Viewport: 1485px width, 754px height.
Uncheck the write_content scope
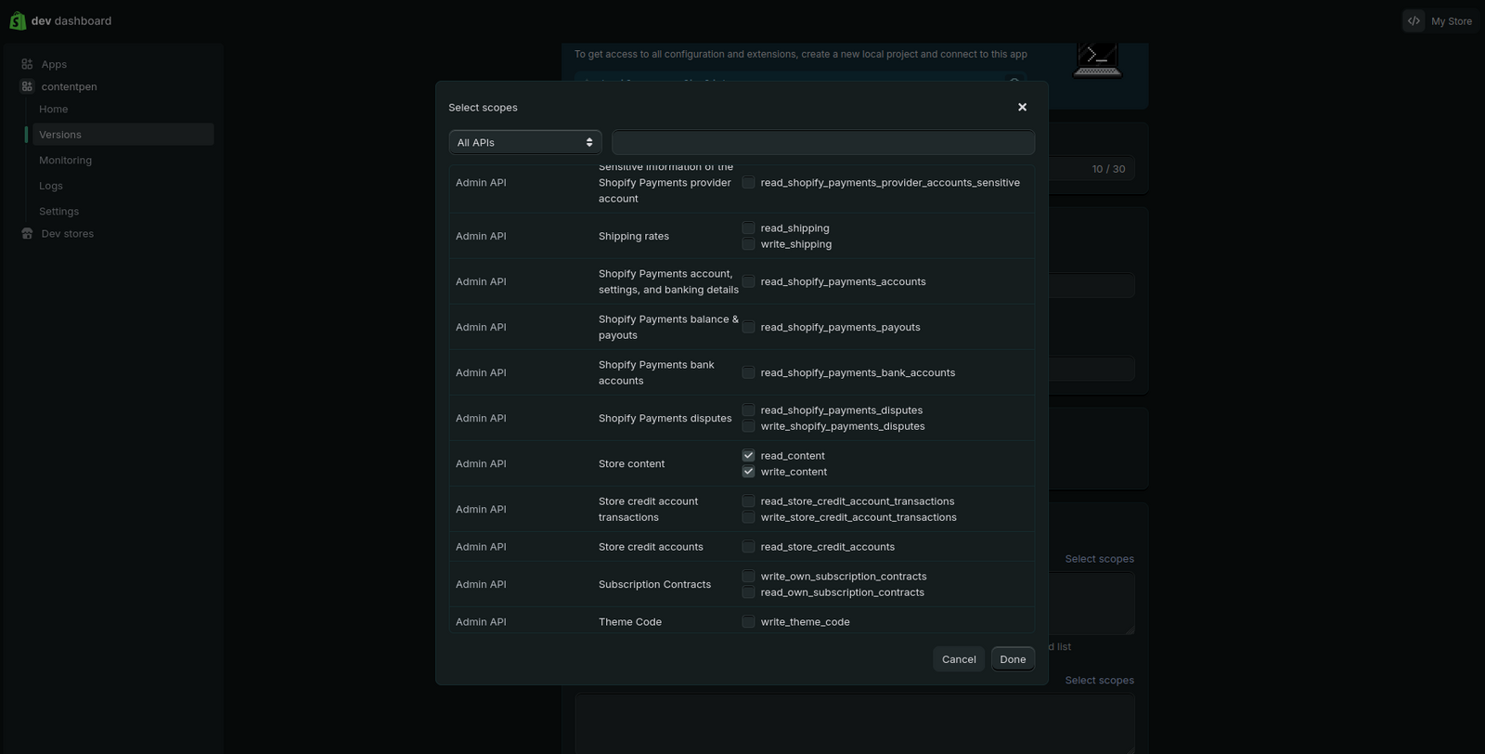click(x=748, y=472)
